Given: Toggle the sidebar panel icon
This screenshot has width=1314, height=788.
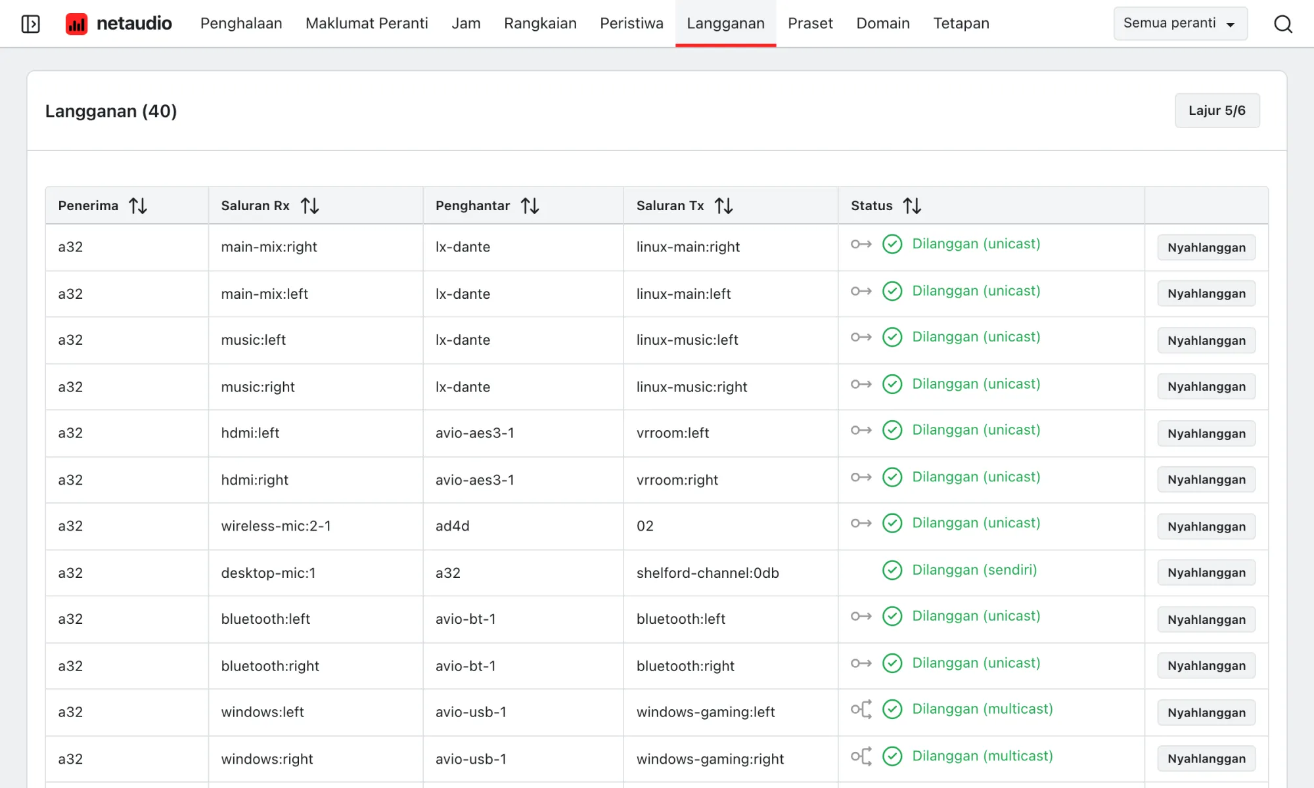Looking at the screenshot, I should (x=30, y=24).
